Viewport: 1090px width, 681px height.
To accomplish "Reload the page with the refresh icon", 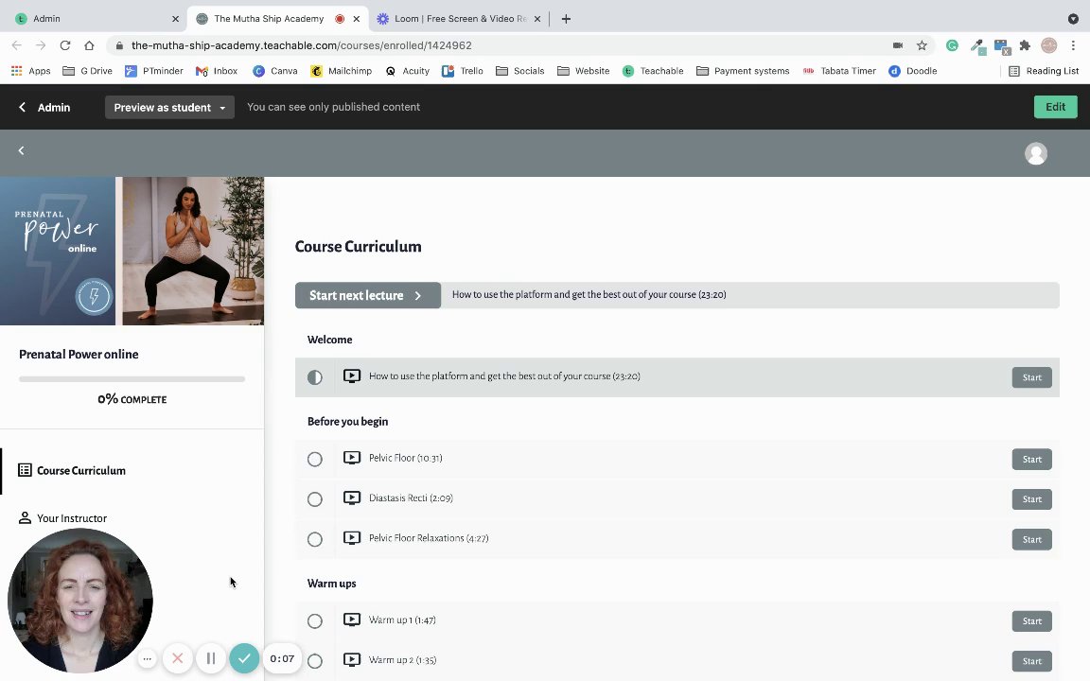I will (x=64, y=45).
